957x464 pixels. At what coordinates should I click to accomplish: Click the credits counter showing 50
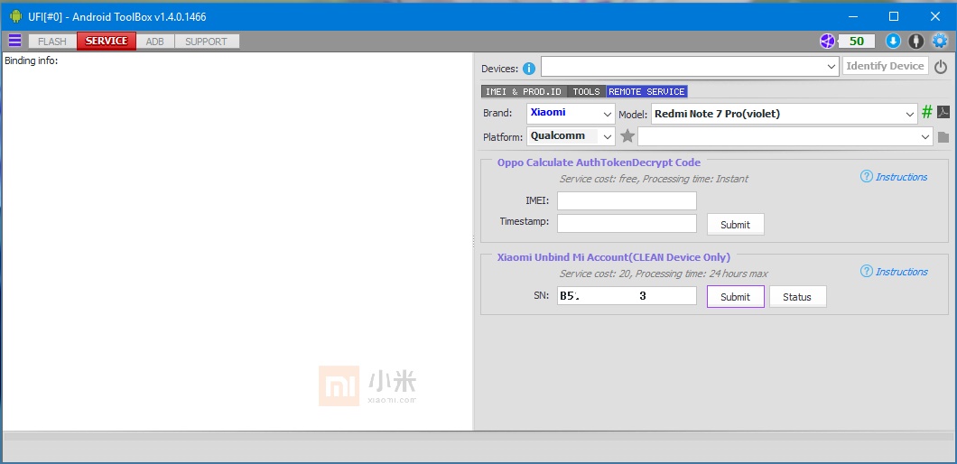(856, 41)
